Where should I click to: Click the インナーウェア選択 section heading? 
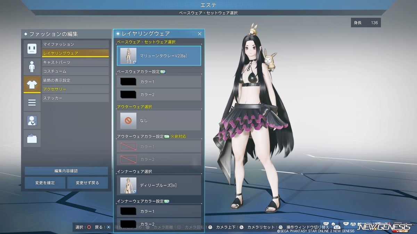point(134,172)
